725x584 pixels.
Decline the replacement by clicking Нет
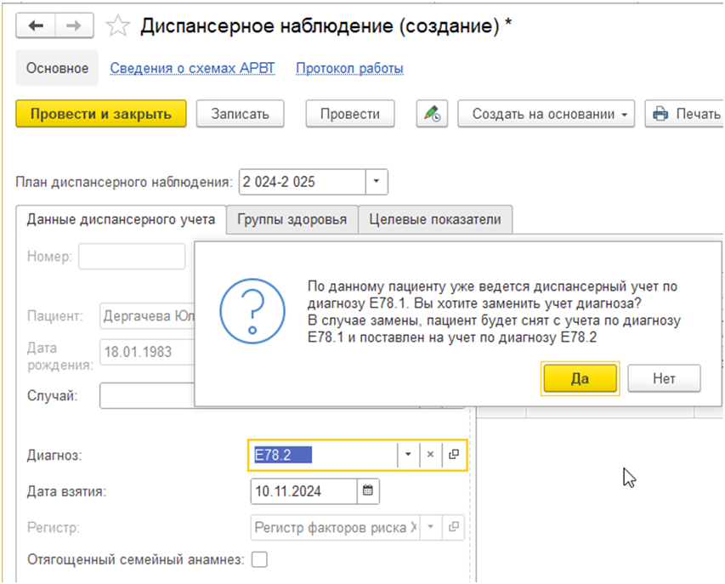click(x=664, y=379)
